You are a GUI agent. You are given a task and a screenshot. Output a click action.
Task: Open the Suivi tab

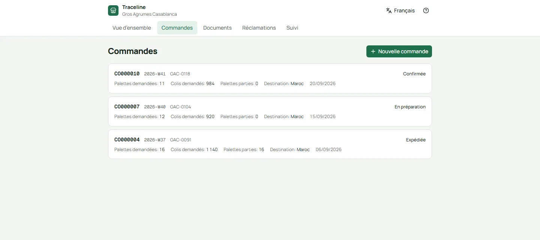point(292,28)
